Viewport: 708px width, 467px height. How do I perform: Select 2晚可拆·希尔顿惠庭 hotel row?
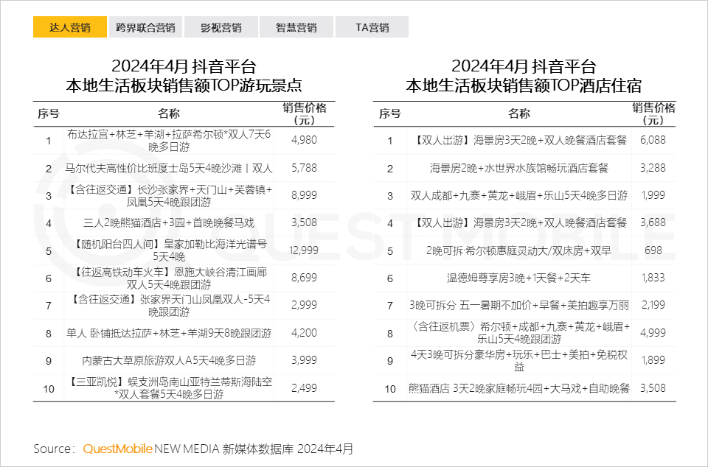coord(519,250)
